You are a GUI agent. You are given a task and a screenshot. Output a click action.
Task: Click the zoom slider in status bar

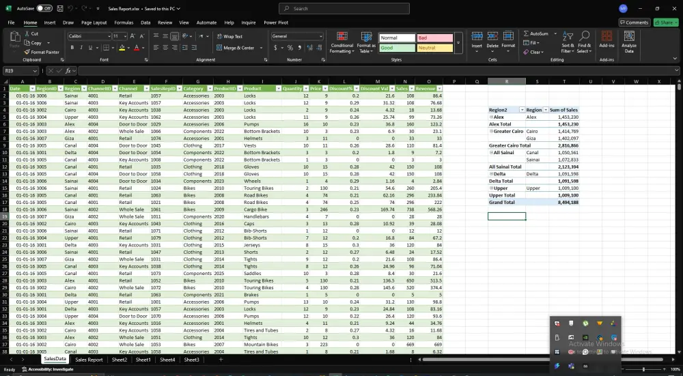(x=643, y=369)
